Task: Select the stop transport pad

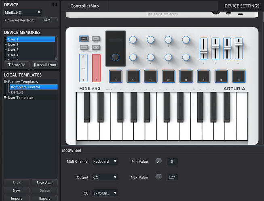Action: pyautogui.click(x=186, y=76)
